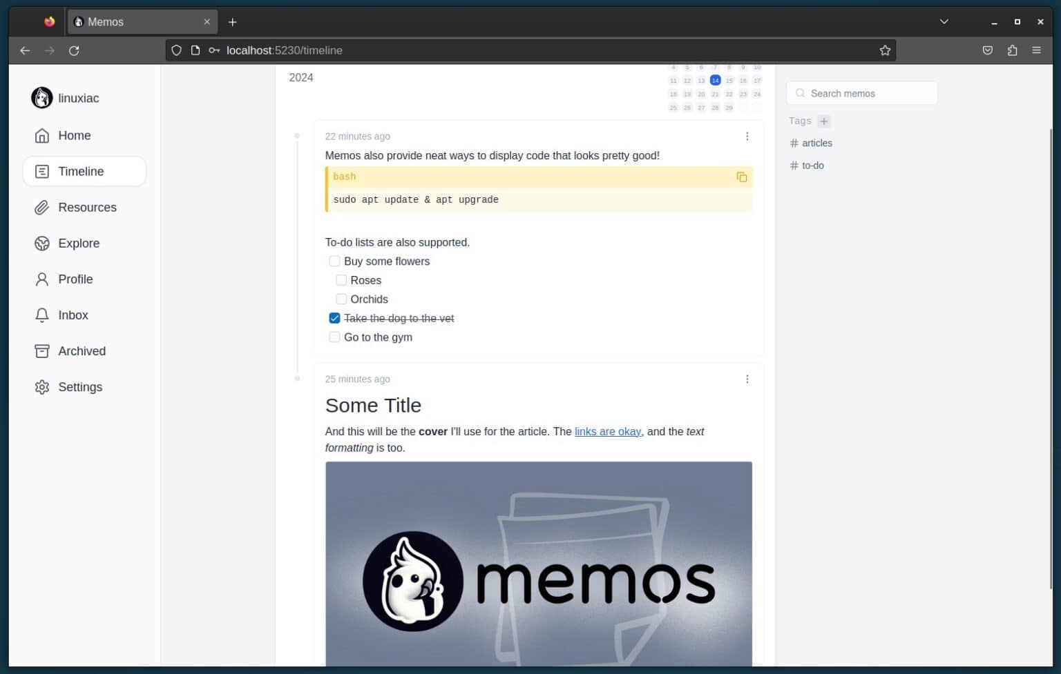Open the options menu of the 22-minutes-ago memo
The image size is (1061, 674).
pyautogui.click(x=747, y=136)
